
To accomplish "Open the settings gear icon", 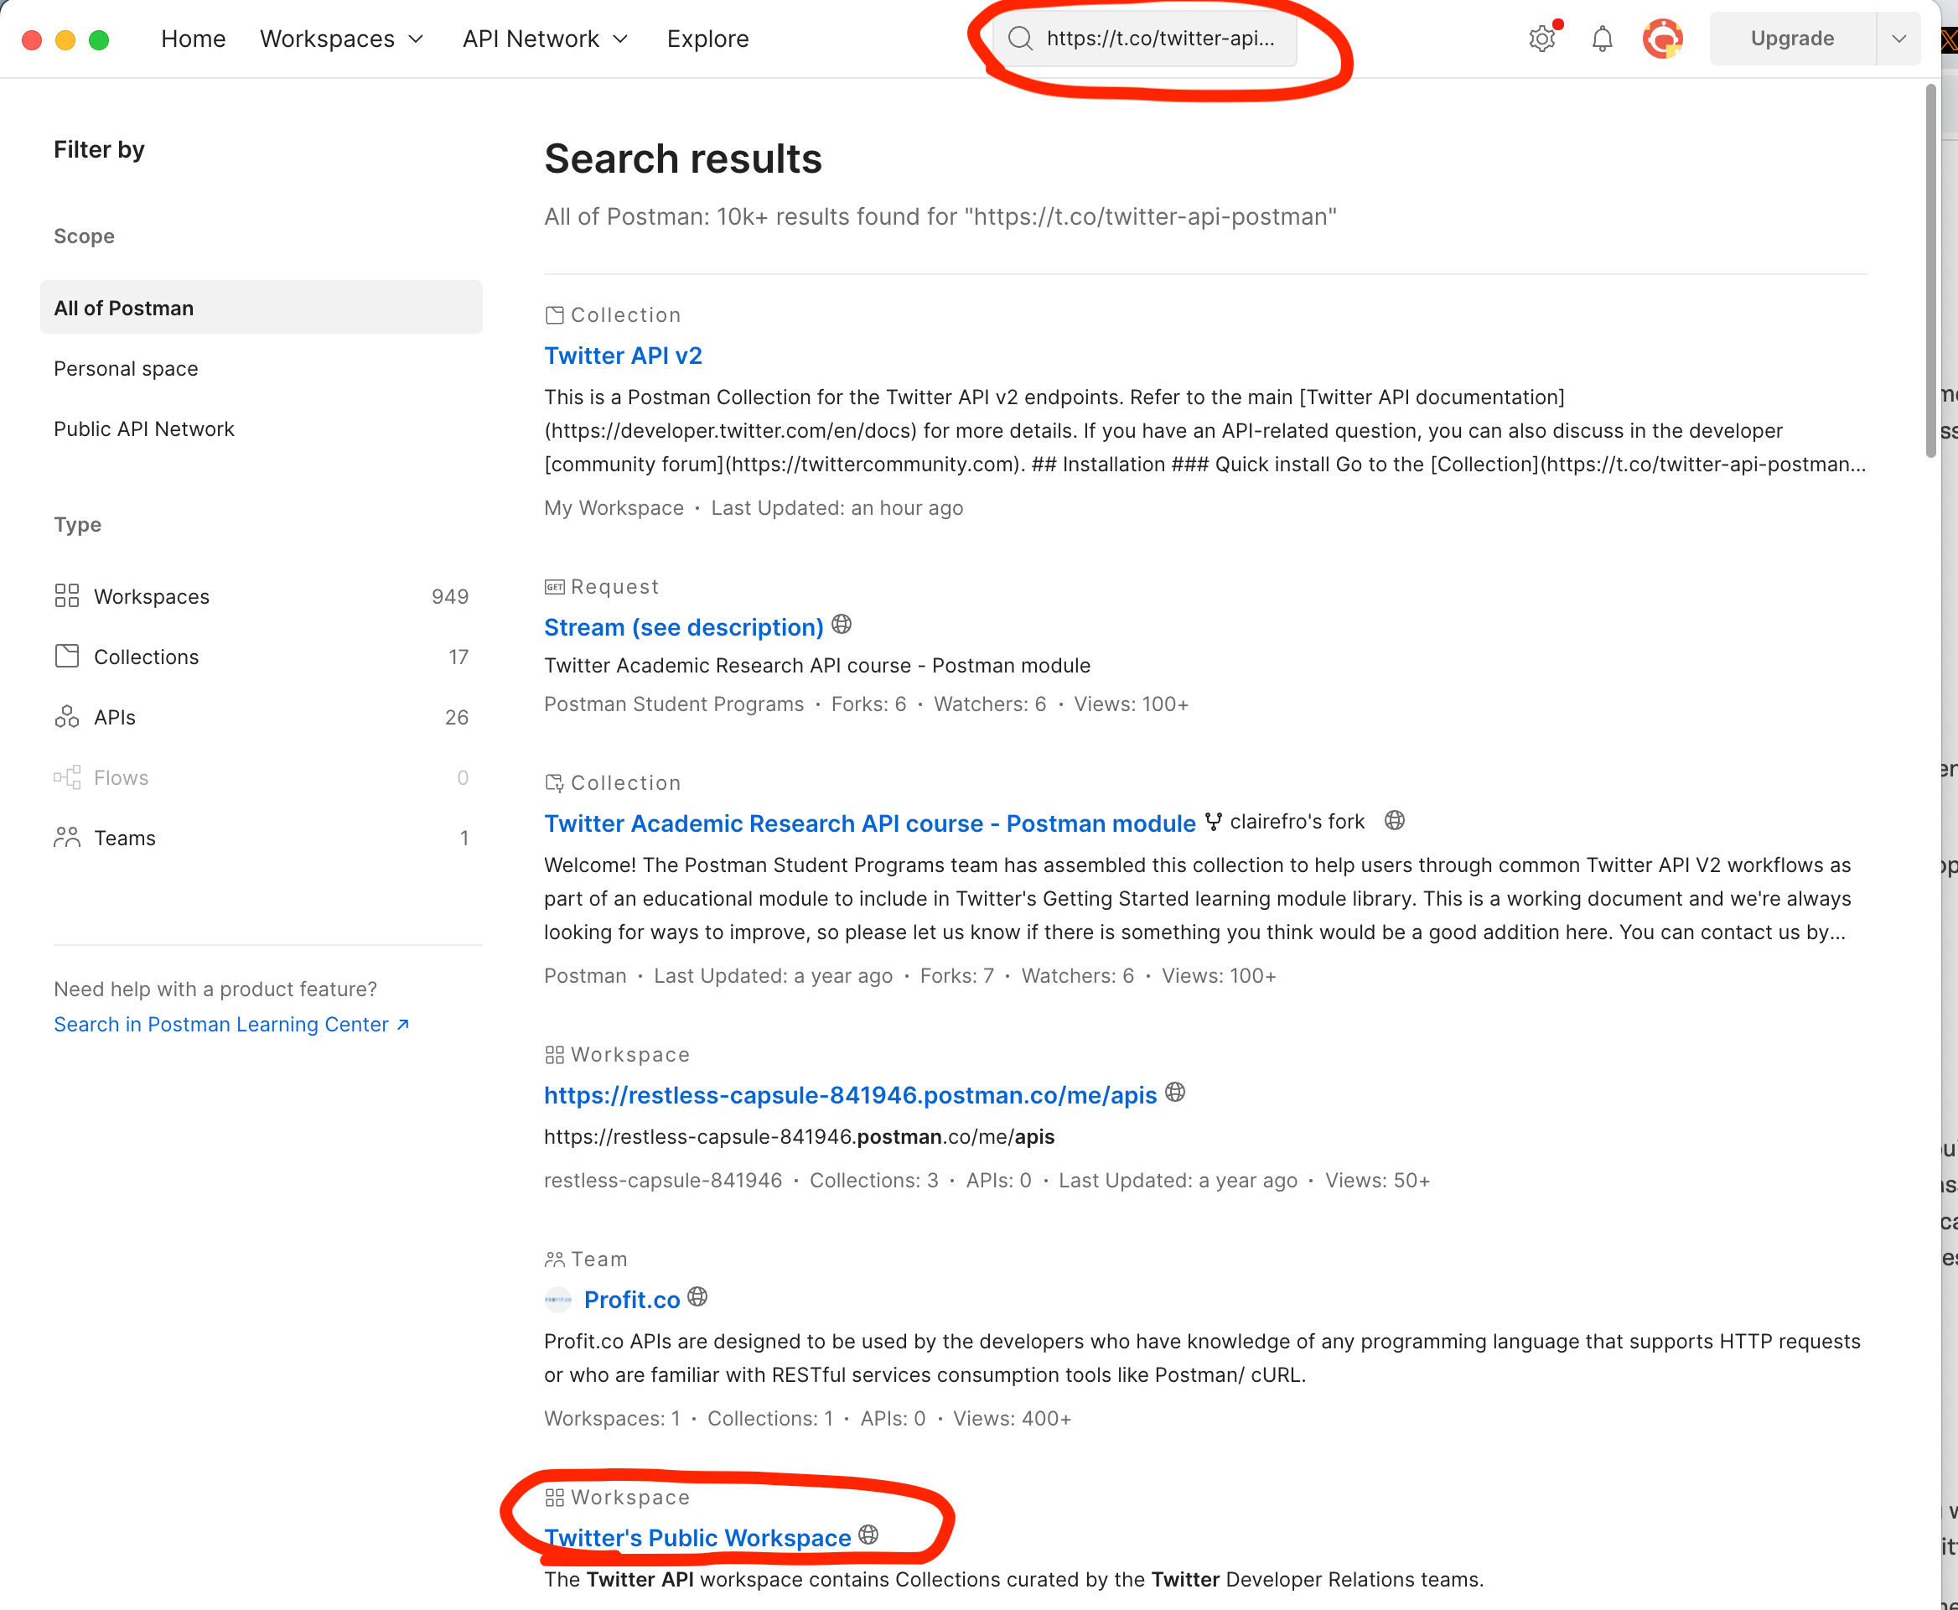I will tap(1541, 39).
